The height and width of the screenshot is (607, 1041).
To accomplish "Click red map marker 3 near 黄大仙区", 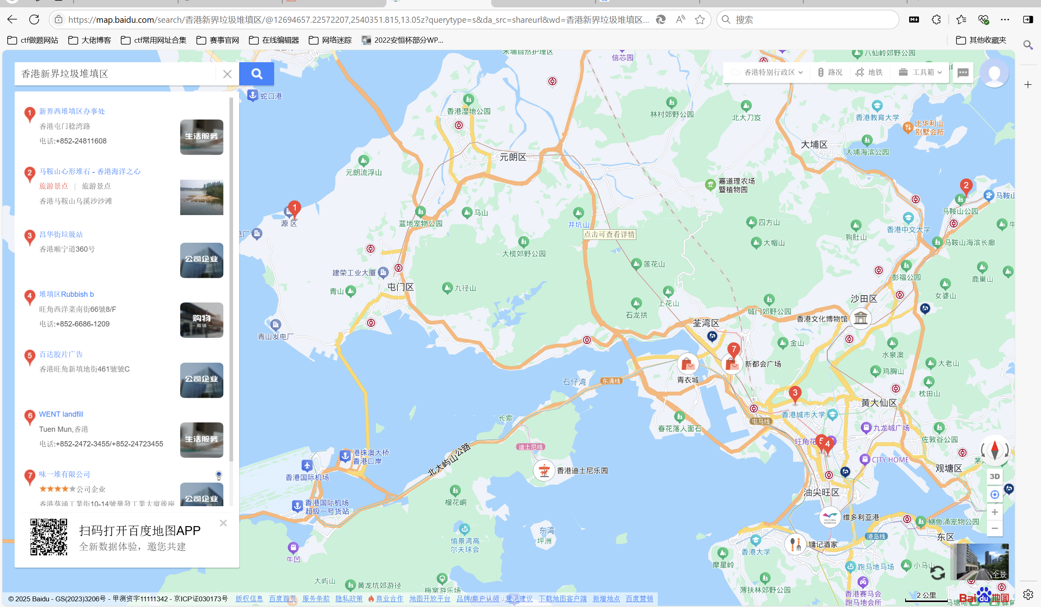I will pyautogui.click(x=795, y=394).
